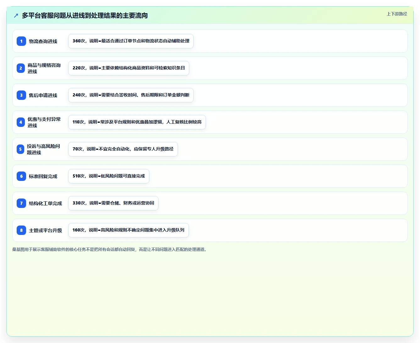Click the 70次 description chip
This screenshot has height=343, width=420.
pyautogui.click(x=123, y=149)
